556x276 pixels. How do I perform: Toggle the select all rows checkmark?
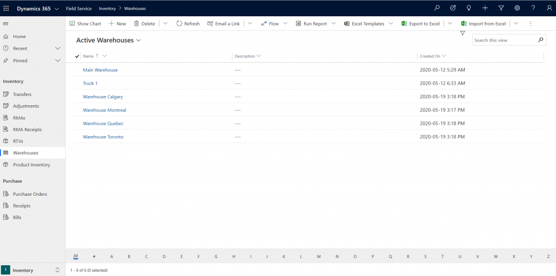coord(77,56)
